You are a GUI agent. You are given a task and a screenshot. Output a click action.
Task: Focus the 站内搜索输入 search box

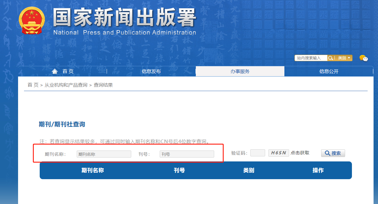pos(311,58)
